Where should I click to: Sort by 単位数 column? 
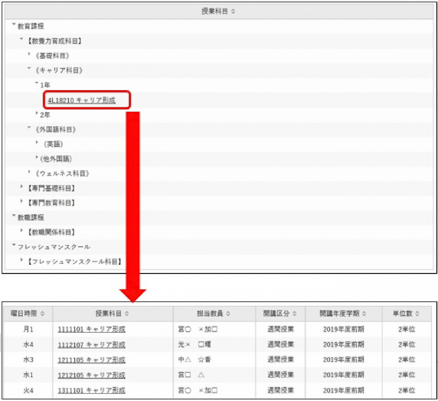point(406,313)
